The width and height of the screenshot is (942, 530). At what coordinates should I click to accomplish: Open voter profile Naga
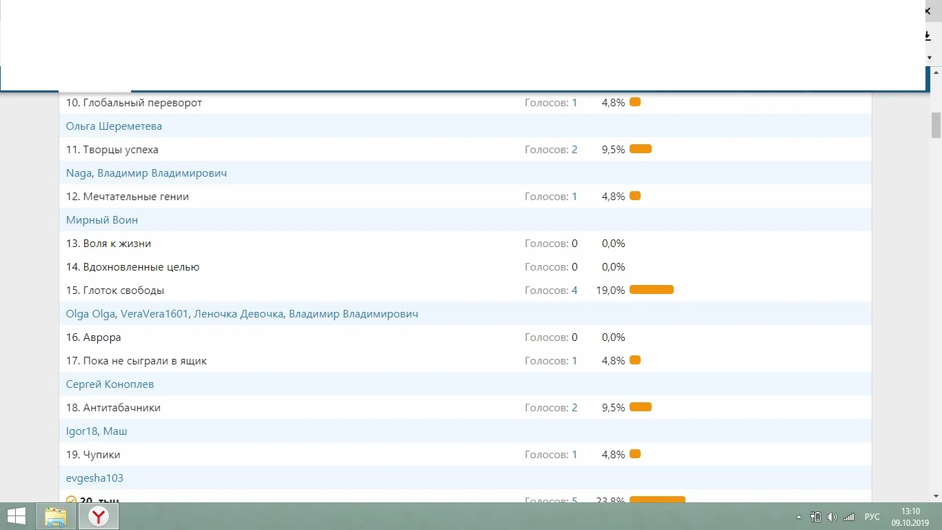(x=79, y=173)
